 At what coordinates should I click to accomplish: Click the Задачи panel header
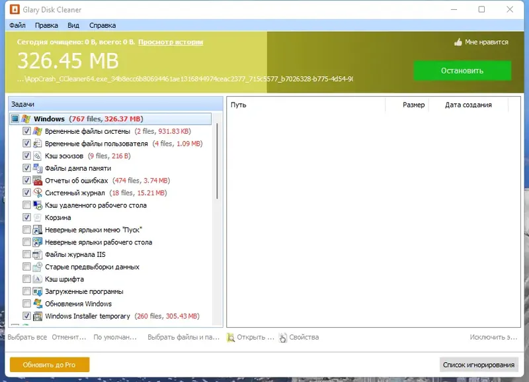[116, 104]
